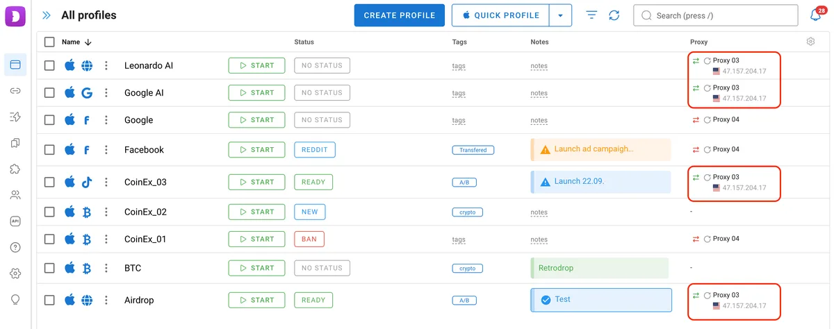Expand sidebar with double-chevron icon
The height and width of the screenshot is (329, 834).
[x=47, y=15]
